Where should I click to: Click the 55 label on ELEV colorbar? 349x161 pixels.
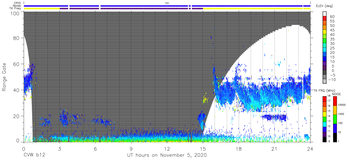(332, 21)
